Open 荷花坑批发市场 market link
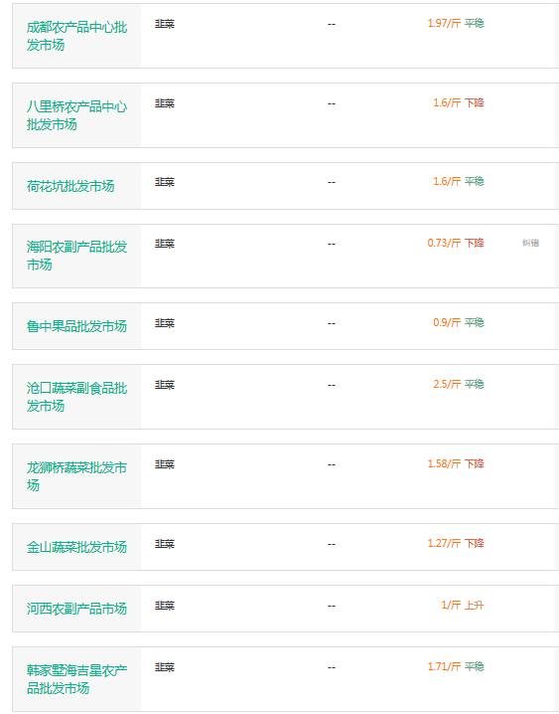 (x=70, y=186)
